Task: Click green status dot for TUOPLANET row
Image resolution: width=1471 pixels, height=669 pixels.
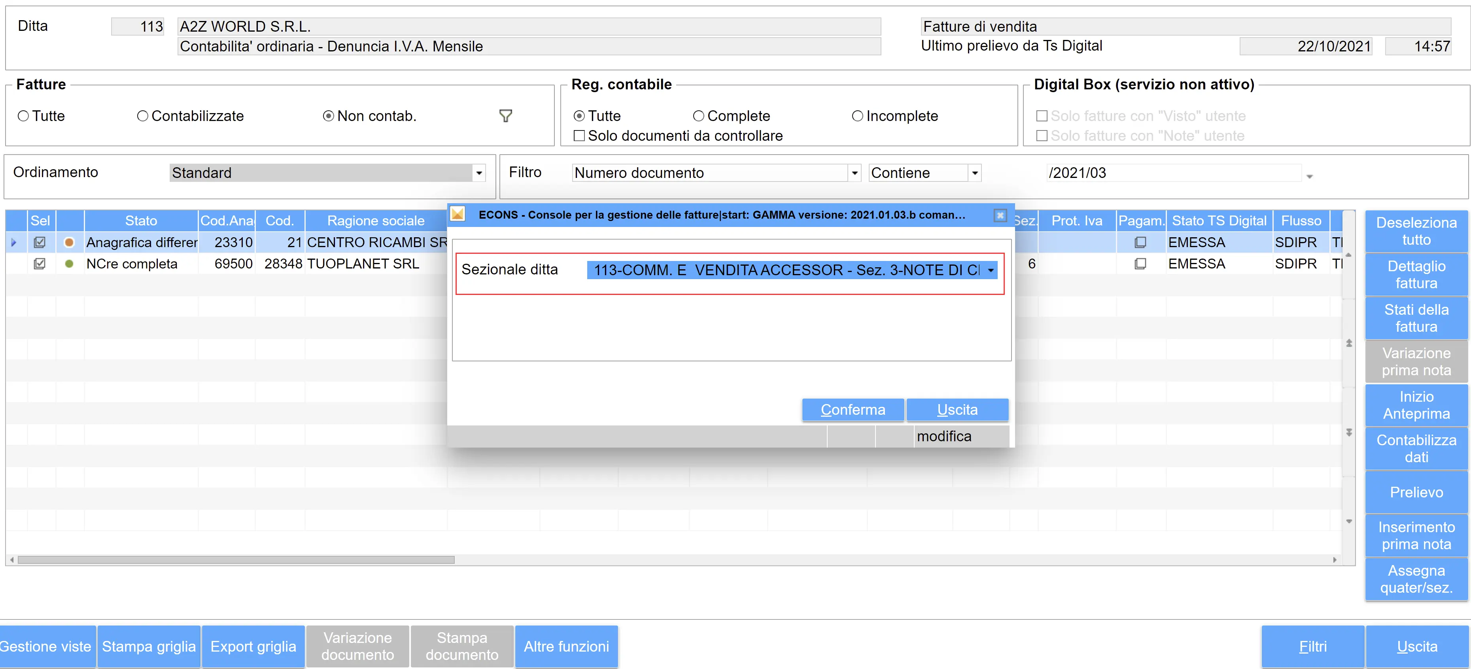Action: (69, 264)
